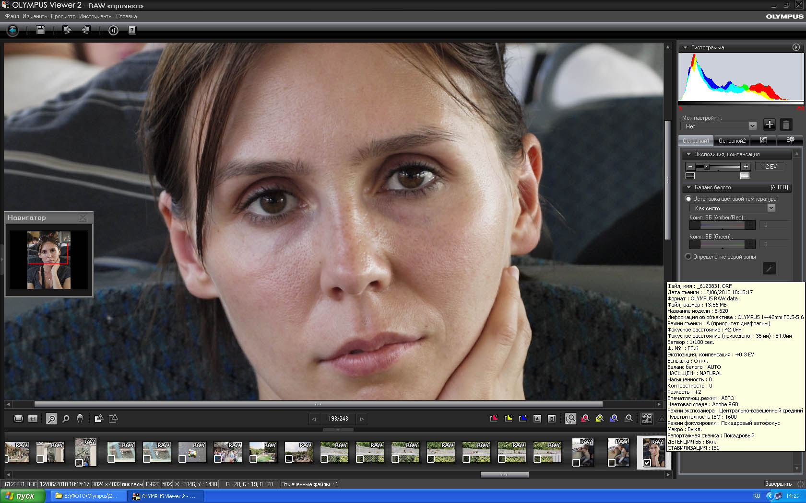Click the B icon in bottom toolbar

552,419
